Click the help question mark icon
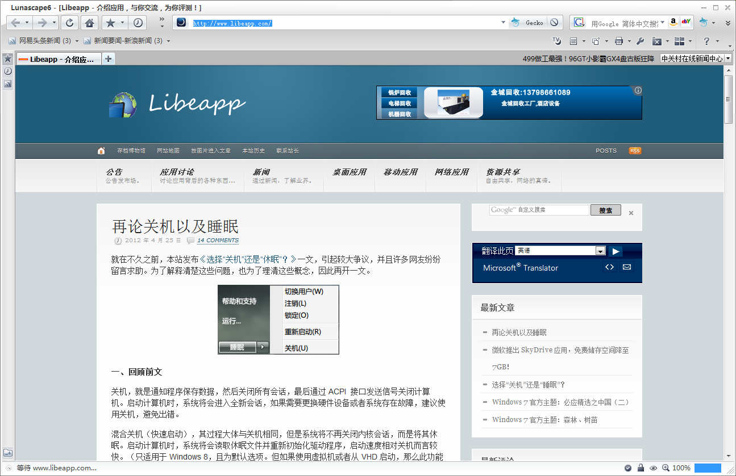Viewport: 736px width, 476px height. [x=706, y=41]
